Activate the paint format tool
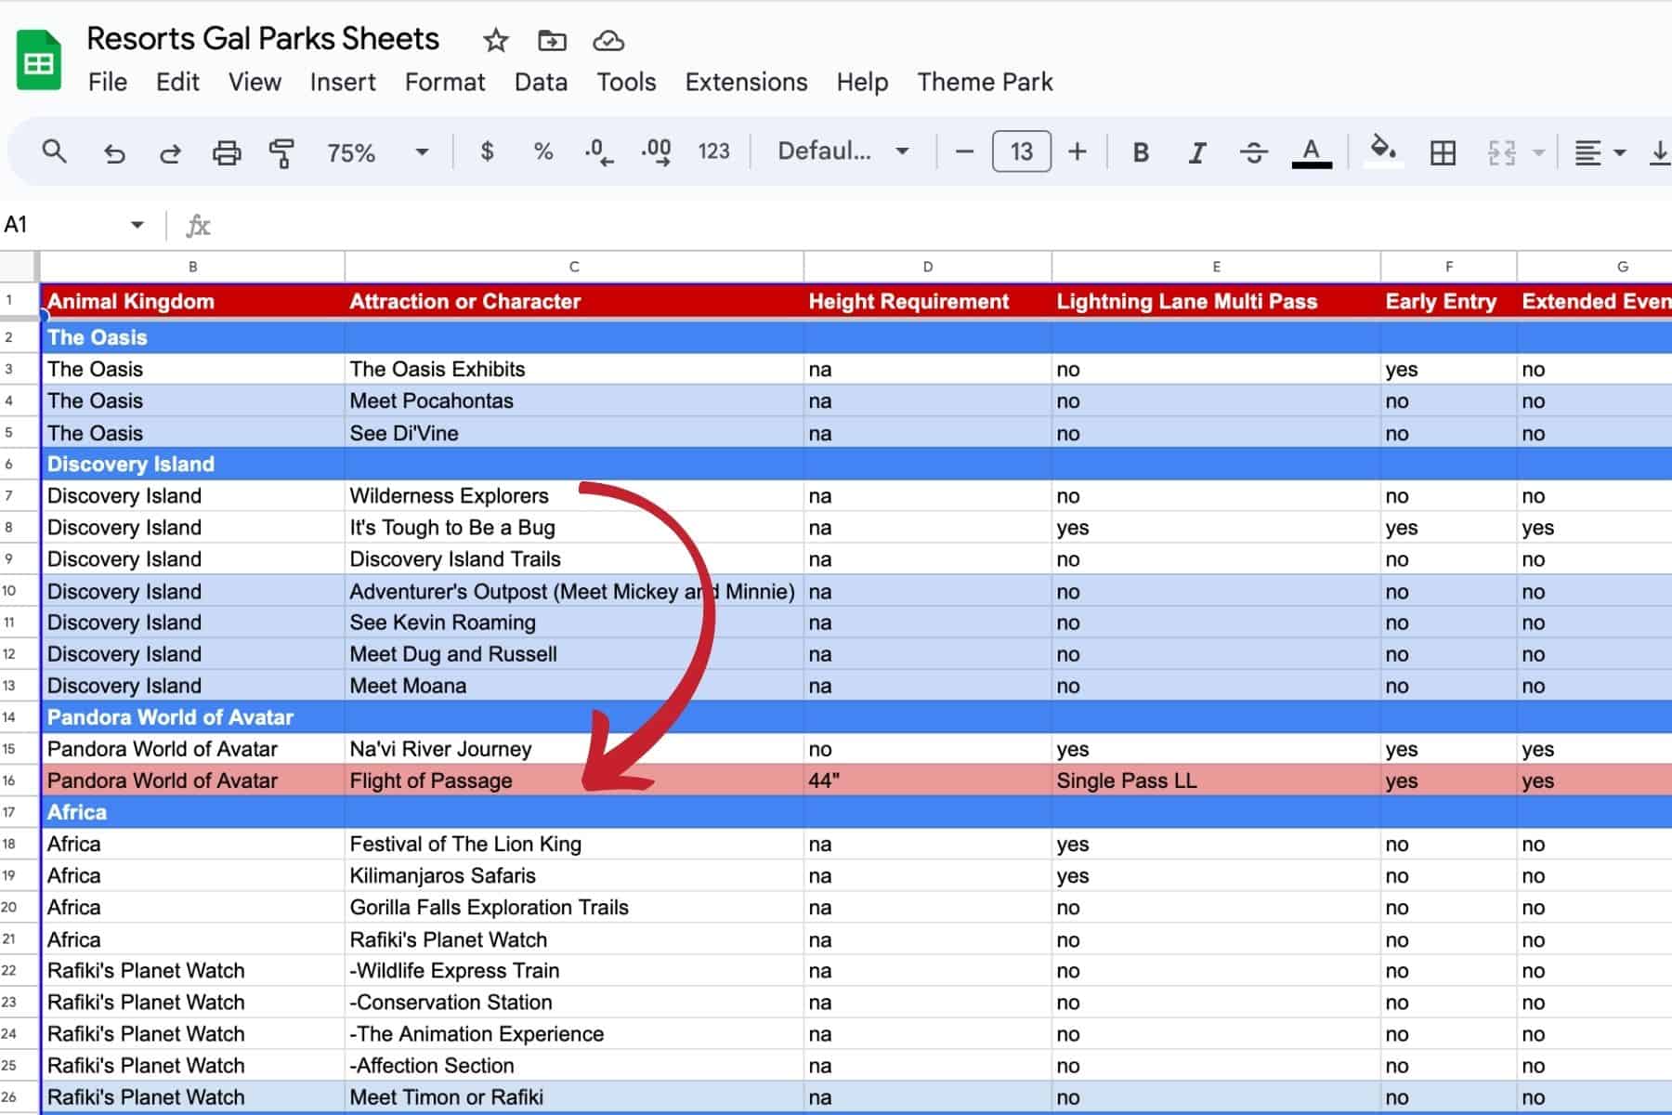 pyautogui.click(x=281, y=152)
